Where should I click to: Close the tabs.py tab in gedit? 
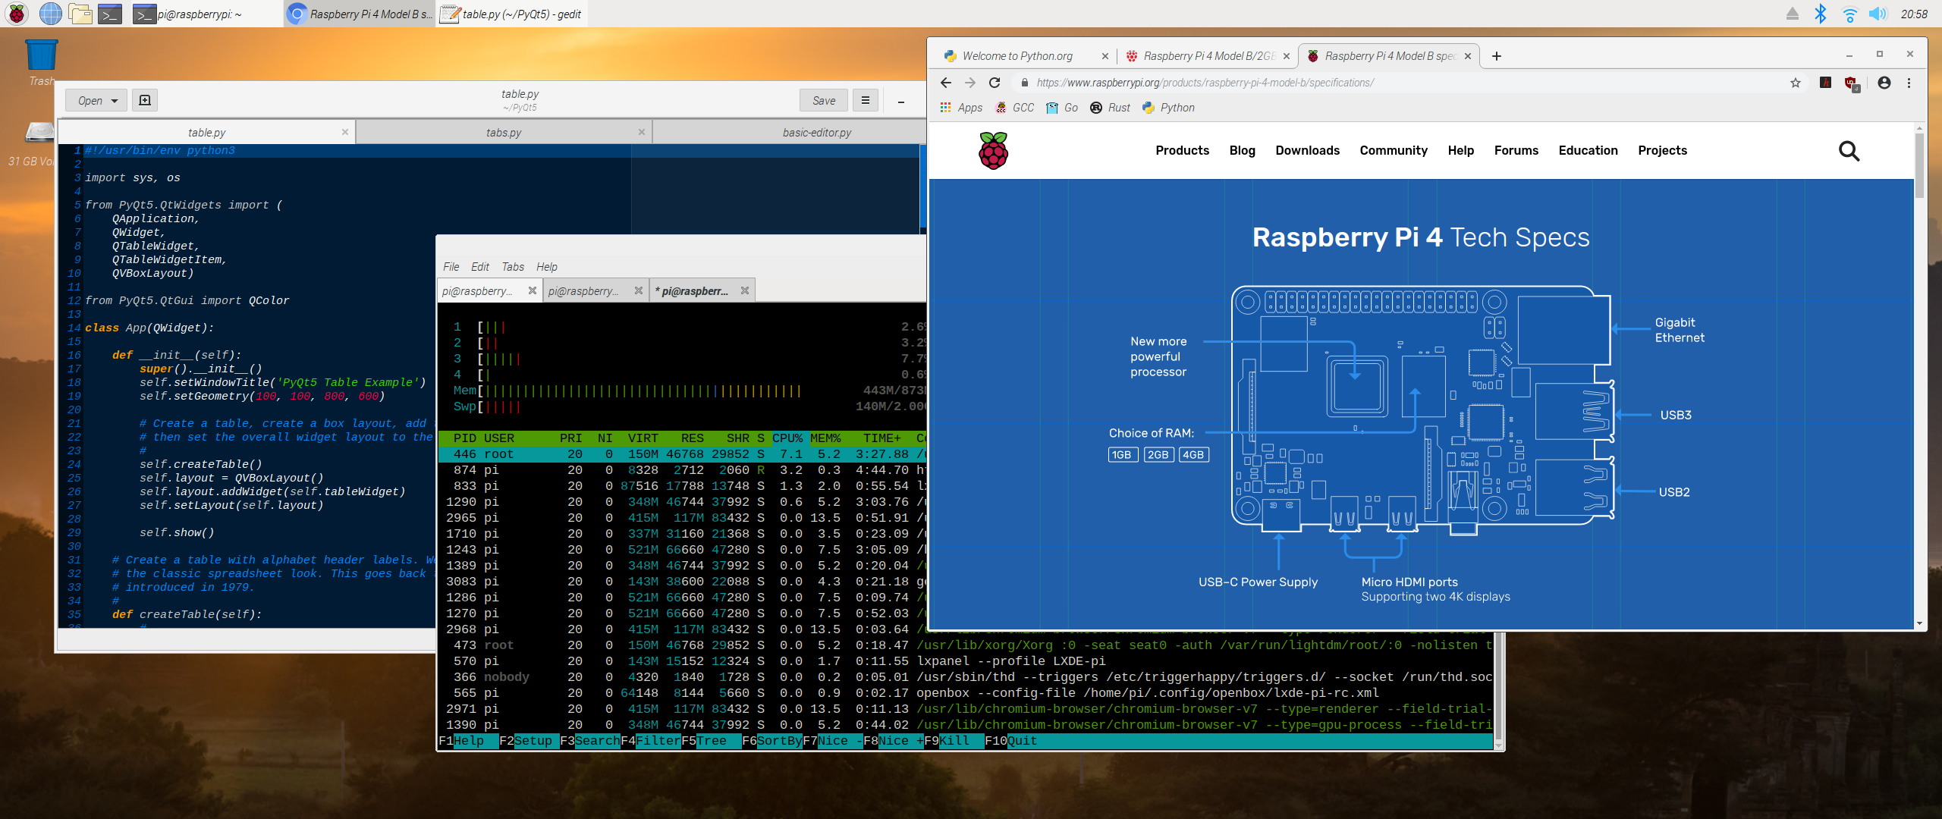pos(642,132)
